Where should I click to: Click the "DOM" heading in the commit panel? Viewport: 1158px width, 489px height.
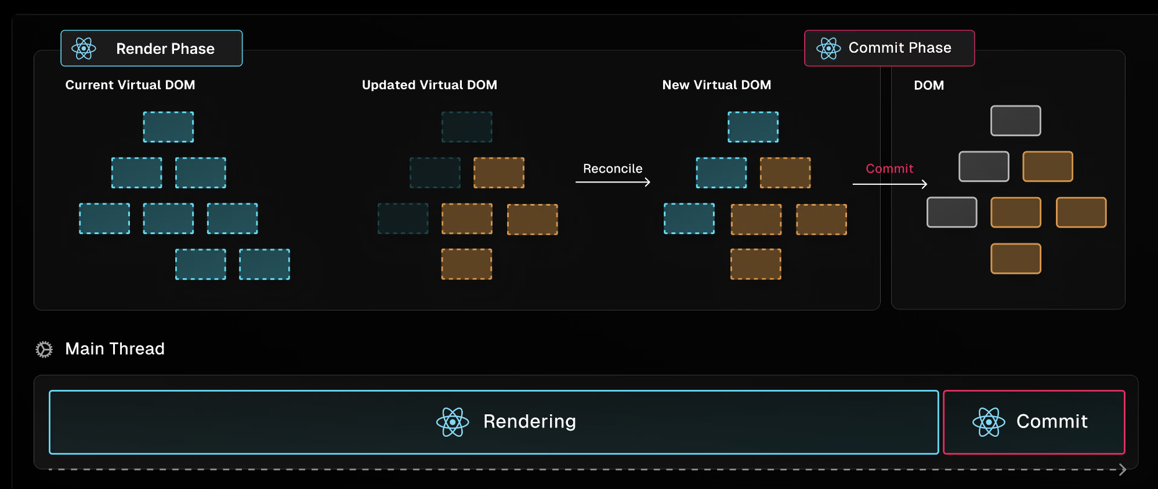[929, 85]
